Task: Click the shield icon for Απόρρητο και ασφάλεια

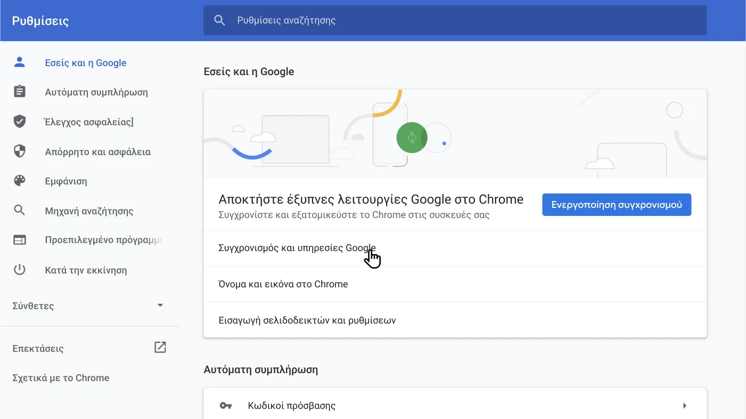Action: pyautogui.click(x=20, y=151)
